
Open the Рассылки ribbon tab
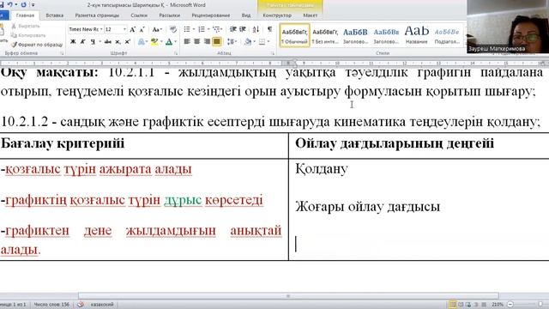click(x=170, y=15)
